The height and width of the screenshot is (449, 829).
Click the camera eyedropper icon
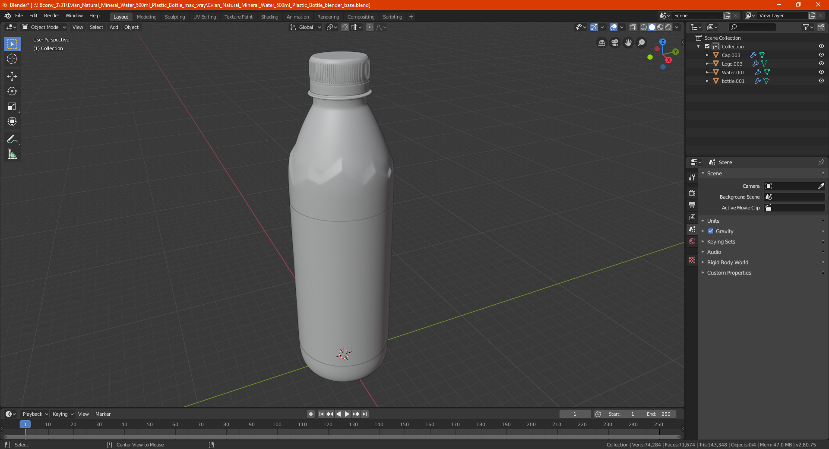click(821, 186)
